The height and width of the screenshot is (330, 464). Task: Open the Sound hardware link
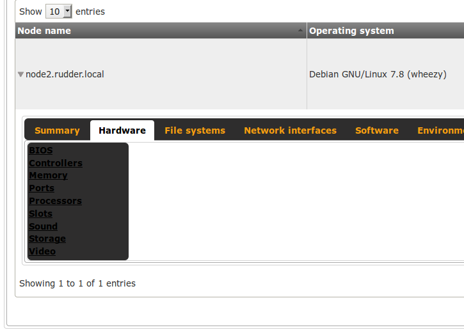pyautogui.click(x=44, y=226)
